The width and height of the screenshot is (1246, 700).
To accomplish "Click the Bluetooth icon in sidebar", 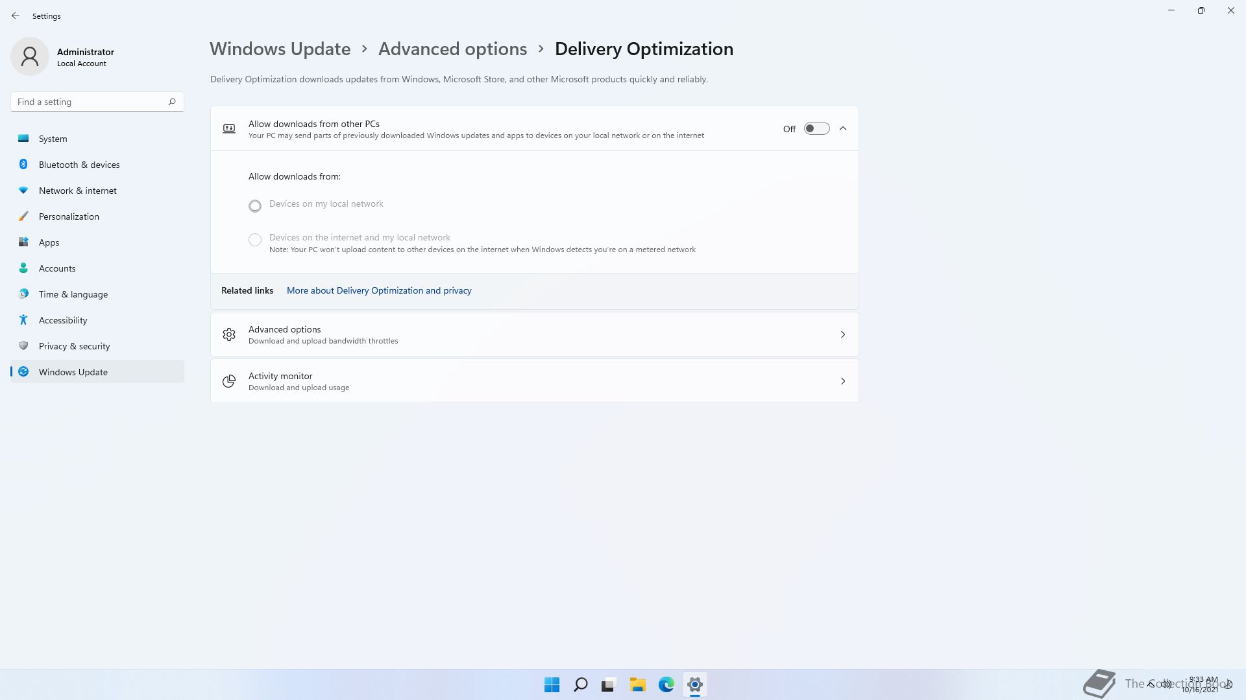I will tap(23, 164).
